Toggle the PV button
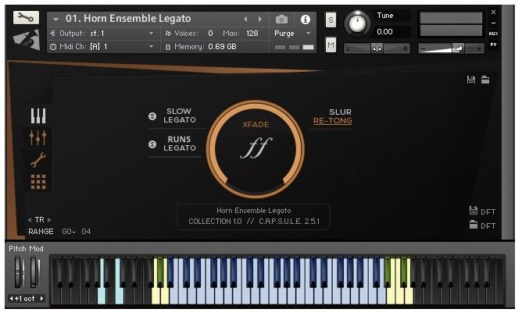Viewport: 522px width, 316px height. (x=493, y=44)
